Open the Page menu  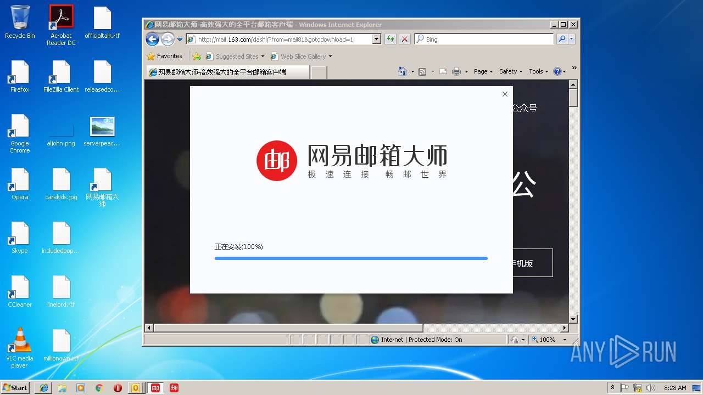pyautogui.click(x=483, y=71)
